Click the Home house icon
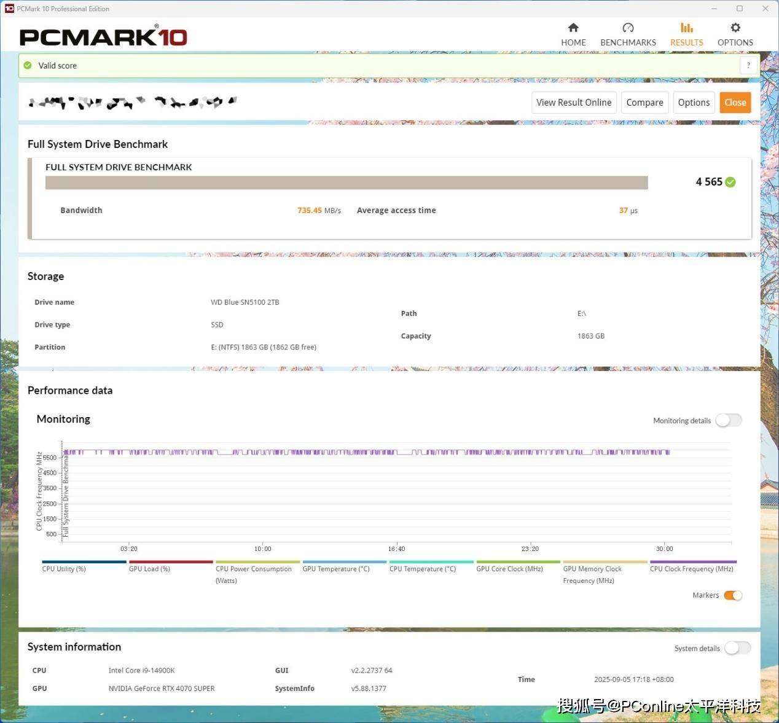 click(573, 28)
